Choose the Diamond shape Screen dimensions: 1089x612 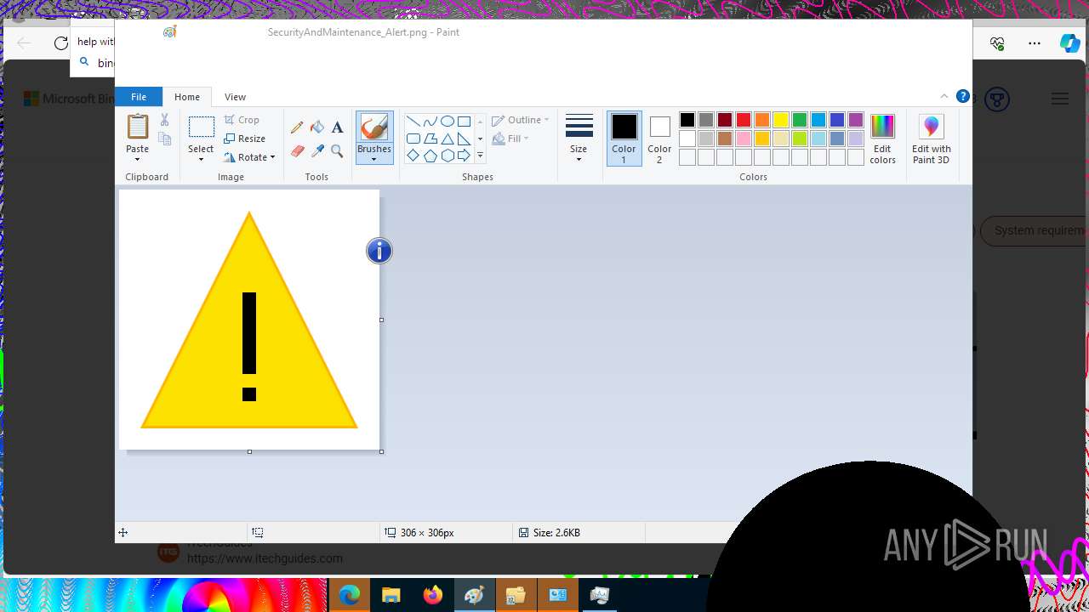pyautogui.click(x=413, y=156)
